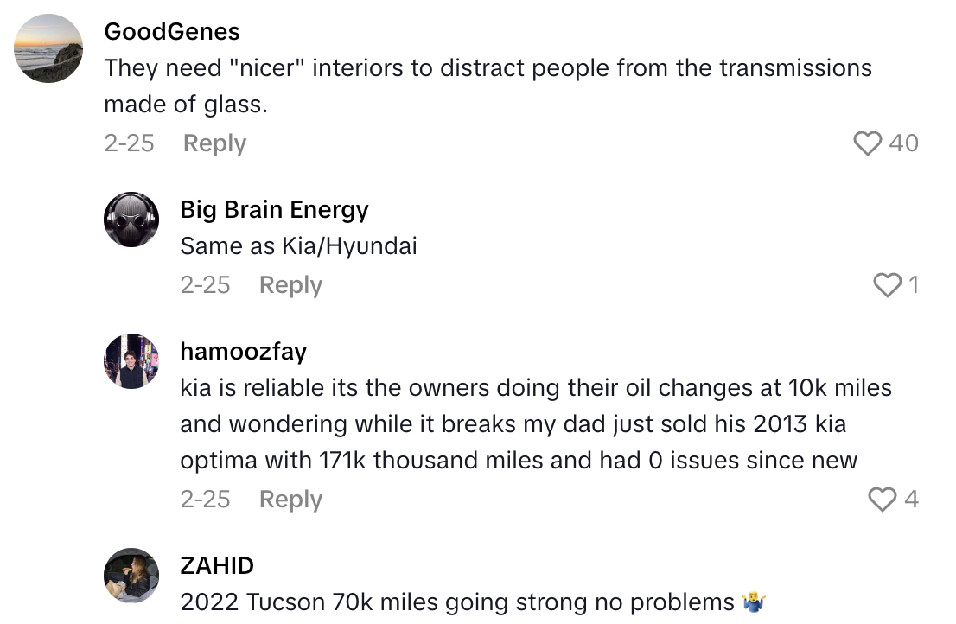Viewport: 956px width, 624px height.
Task: Open the GoodGenes username link
Action: click(172, 32)
